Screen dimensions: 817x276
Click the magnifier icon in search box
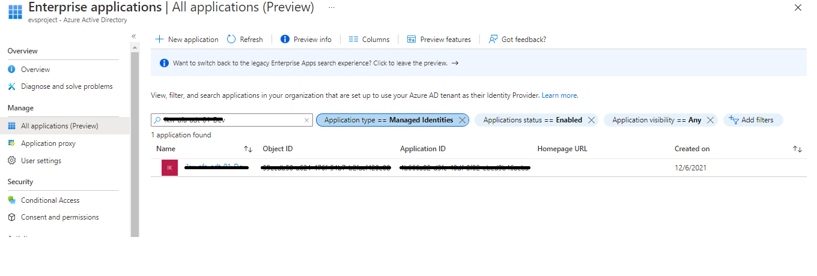coord(157,120)
